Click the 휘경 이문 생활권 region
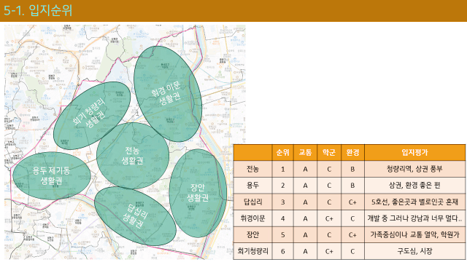 click(x=168, y=94)
